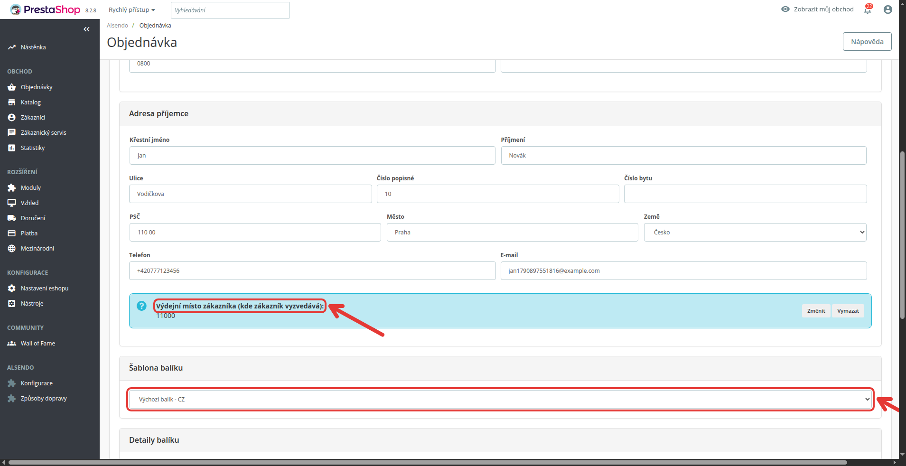Click the PrestaShop logo
Image resolution: width=906 pixels, height=466 pixels.
point(45,9)
